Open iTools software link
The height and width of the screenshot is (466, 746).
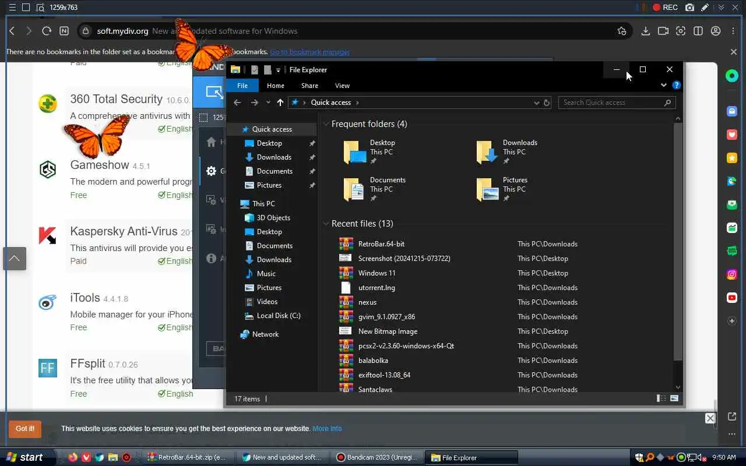pos(85,298)
